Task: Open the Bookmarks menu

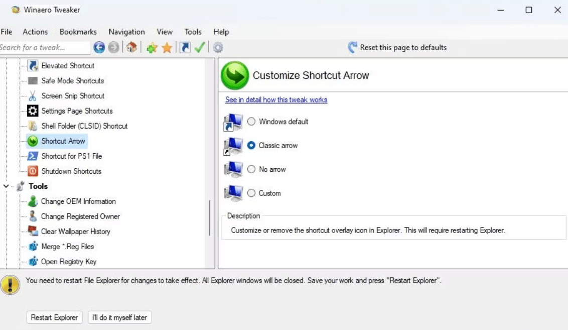Action: pos(78,32)
